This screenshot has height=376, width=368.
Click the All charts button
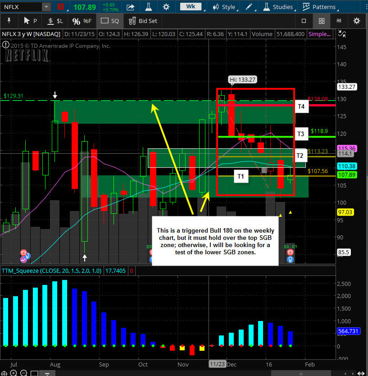[x=339, y=21]
